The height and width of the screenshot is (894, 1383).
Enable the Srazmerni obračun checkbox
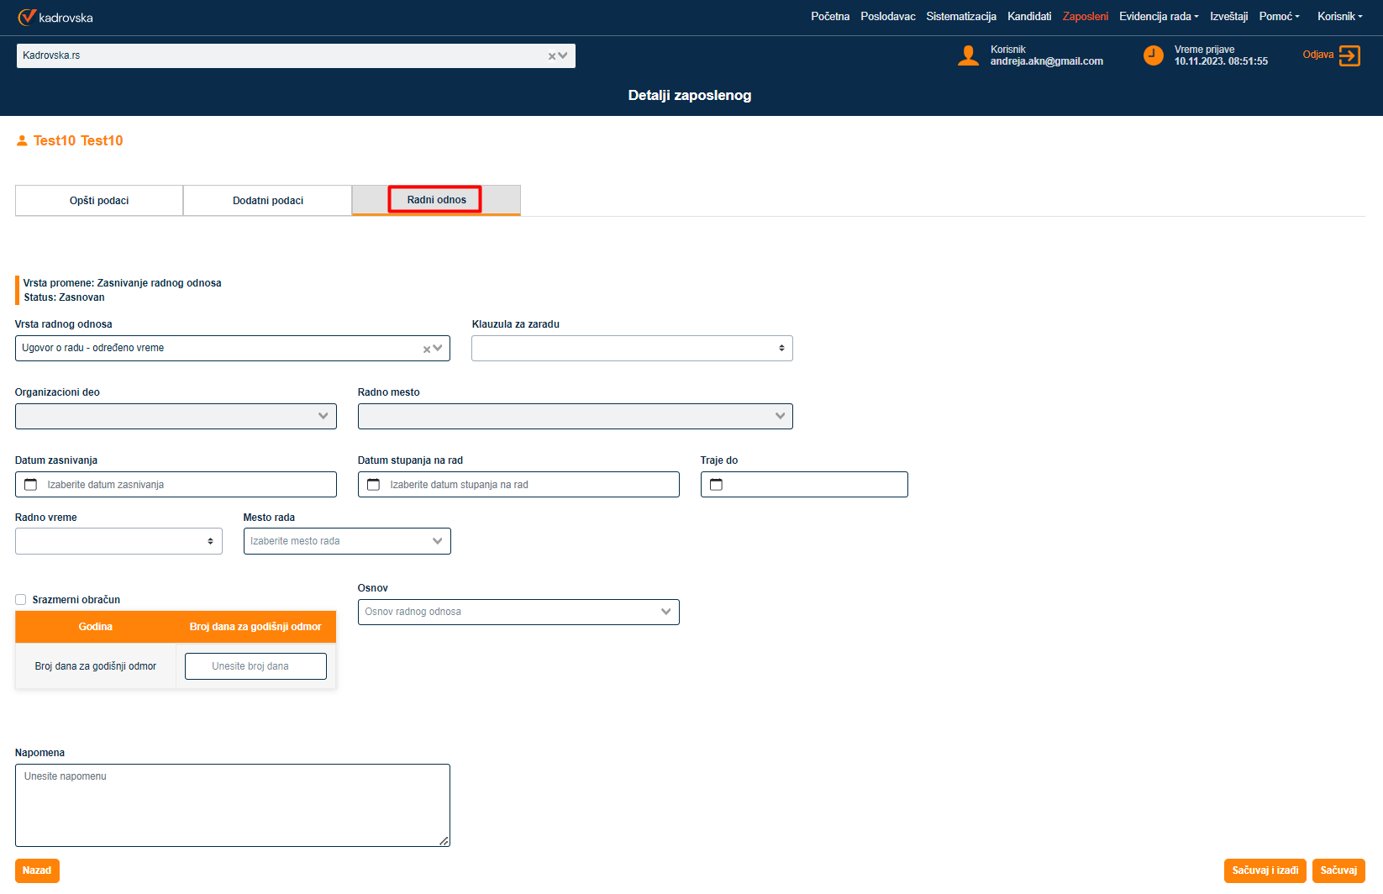21,600
